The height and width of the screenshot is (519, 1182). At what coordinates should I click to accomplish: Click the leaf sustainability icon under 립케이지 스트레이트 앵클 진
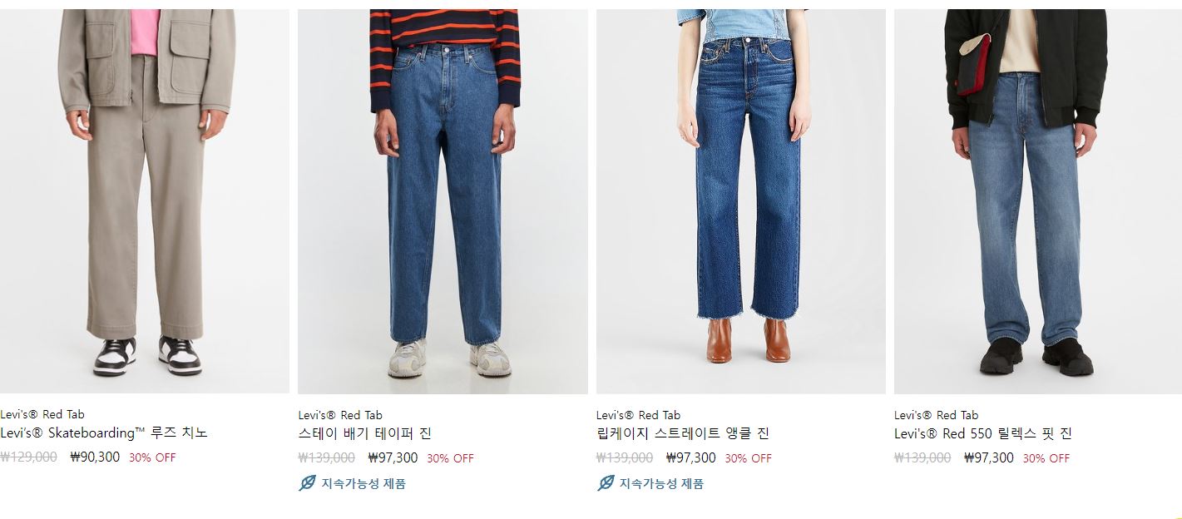[x=606, y=483]
